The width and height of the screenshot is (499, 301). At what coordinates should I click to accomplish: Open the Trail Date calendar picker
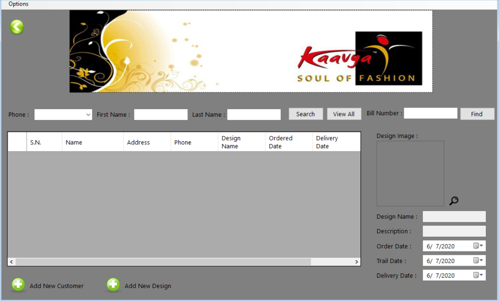point(478,261)
